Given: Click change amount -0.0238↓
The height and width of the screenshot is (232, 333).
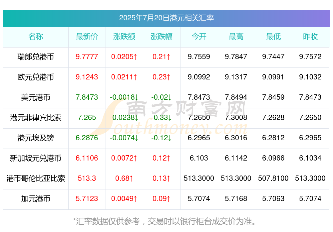Looking at the screenshot, I should pos(124,117).
